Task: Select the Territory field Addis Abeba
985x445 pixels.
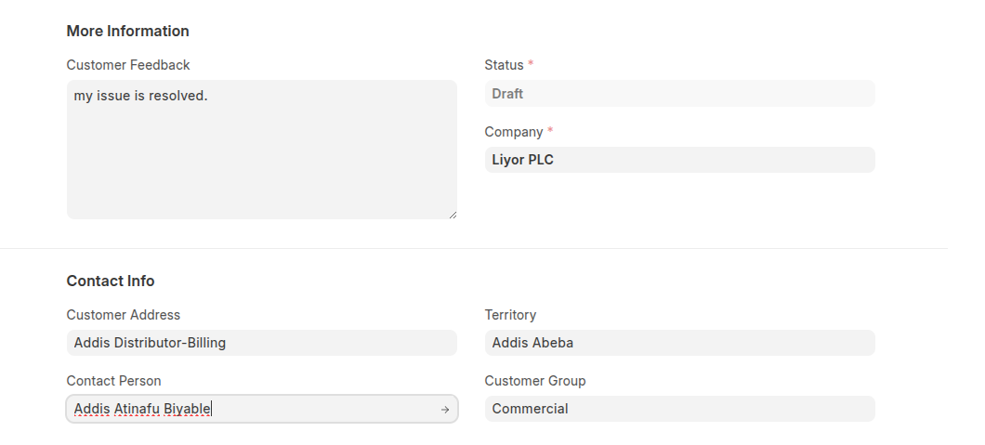Action: (679, 343)
